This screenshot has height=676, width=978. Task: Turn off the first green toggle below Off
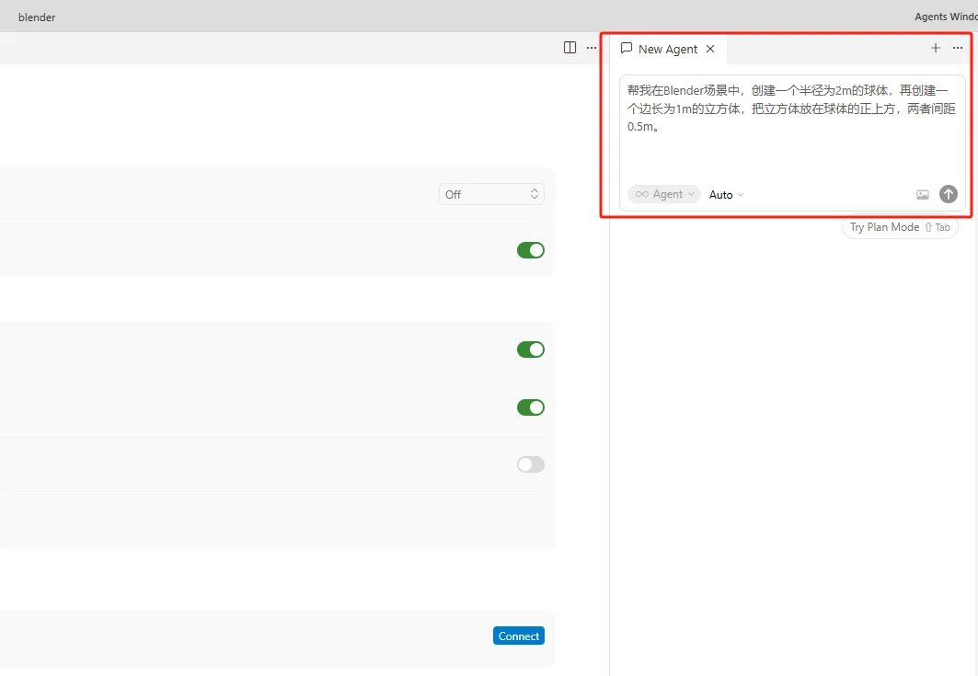[531, 250]
